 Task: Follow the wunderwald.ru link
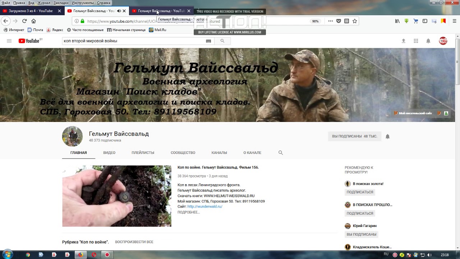(205, 206)
